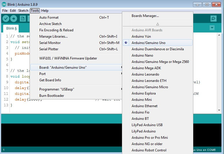Close the Tools menu
Screen dimensions: 224x154
tap(35, 11)
